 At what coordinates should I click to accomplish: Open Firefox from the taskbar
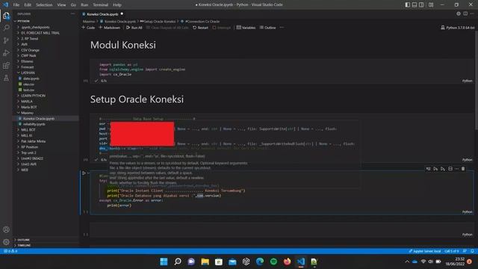287,262
